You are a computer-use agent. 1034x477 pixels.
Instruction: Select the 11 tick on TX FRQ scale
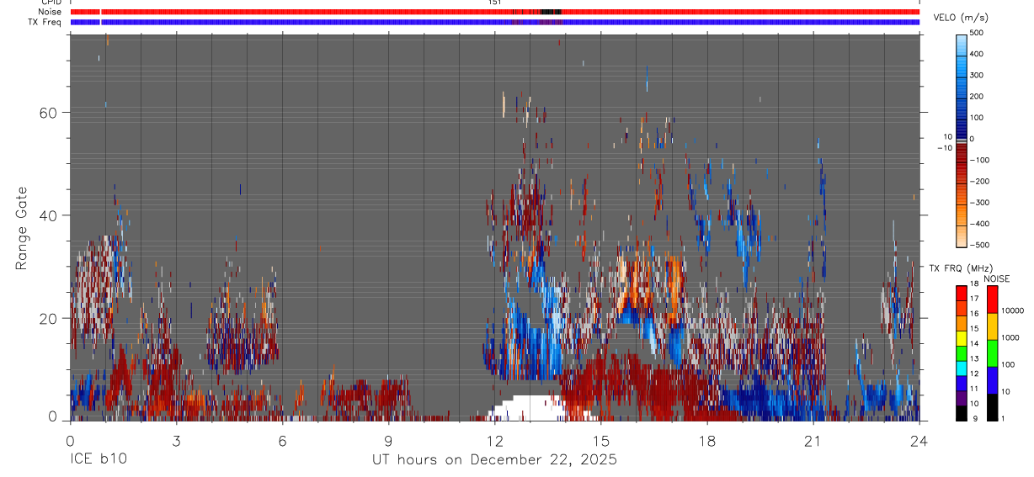click(x=973, y=390)
